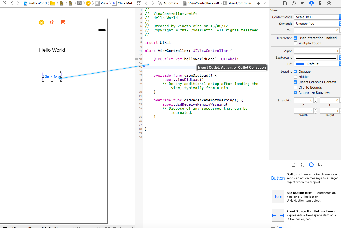Image resolution: width=341 pixels, height=228 pixels.
Task: Open the Attributes inspector
Action: pos(311,3)
